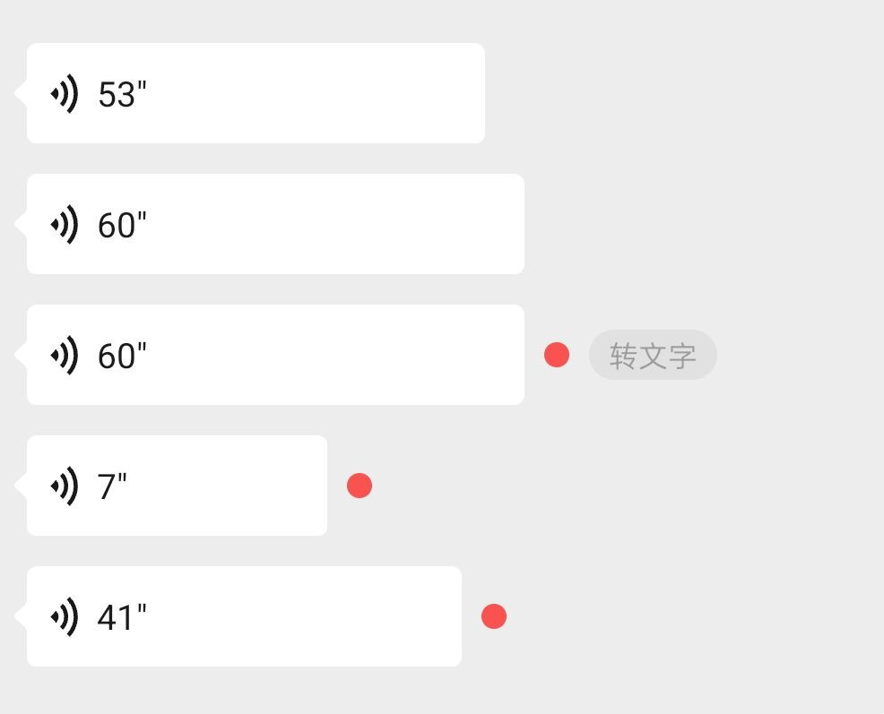The image size is (884, 714).
Task: Play the 7" voice message bubble
Action: point(177,486)
